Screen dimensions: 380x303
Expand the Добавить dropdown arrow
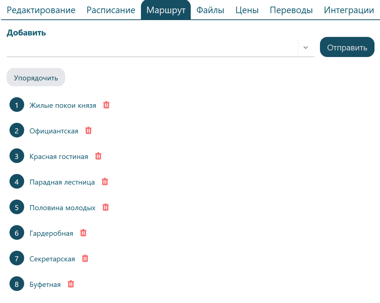pos(306,48)
